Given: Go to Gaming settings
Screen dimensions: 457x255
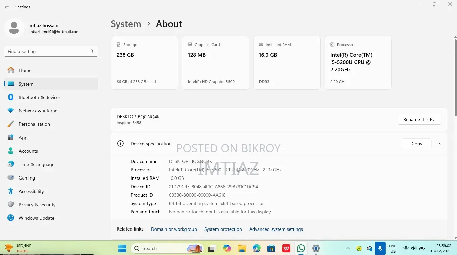Looking at the screenshot, I should [51, 178].
